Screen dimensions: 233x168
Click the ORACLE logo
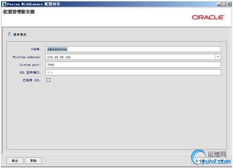pyautogui.click(x=208, y=17)
